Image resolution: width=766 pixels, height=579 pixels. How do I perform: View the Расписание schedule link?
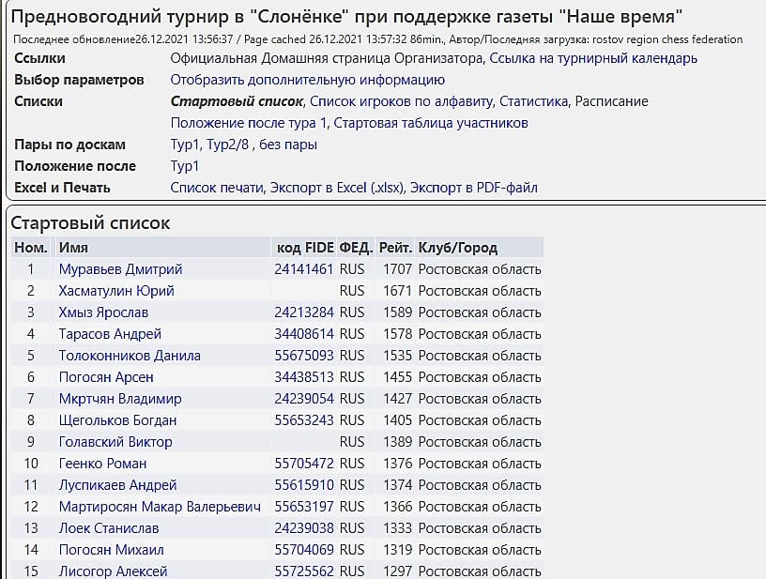click(611, 101)
